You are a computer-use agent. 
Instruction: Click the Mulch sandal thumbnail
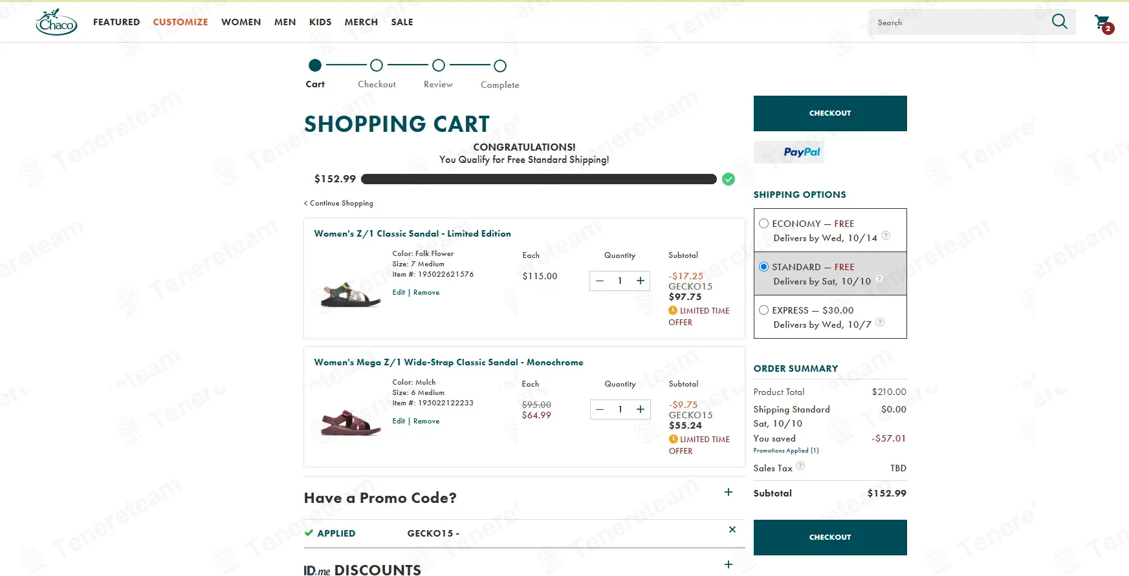pos(351,423)
